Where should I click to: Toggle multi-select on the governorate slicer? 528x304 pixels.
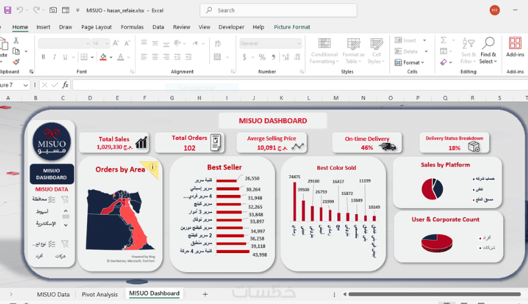click(51, 200)
